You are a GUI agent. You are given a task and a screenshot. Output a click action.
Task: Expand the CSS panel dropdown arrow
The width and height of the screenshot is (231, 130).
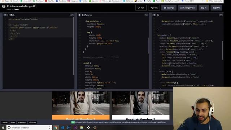click(x=146, y=15)
